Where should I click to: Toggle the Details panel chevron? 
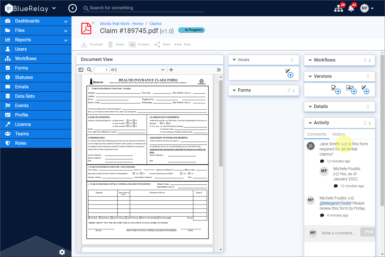point(310,107)
